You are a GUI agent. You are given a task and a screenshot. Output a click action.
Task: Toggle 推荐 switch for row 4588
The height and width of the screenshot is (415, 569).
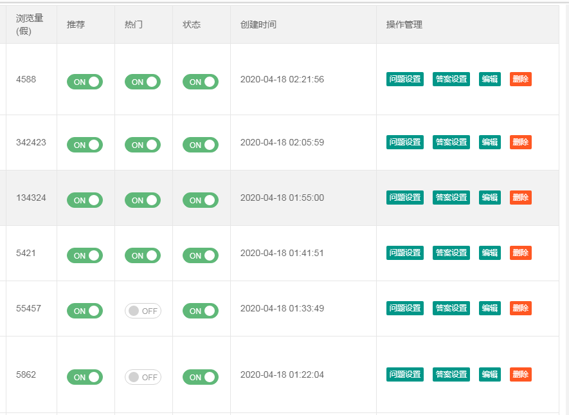pyautogui.click(x=85, y=82)
